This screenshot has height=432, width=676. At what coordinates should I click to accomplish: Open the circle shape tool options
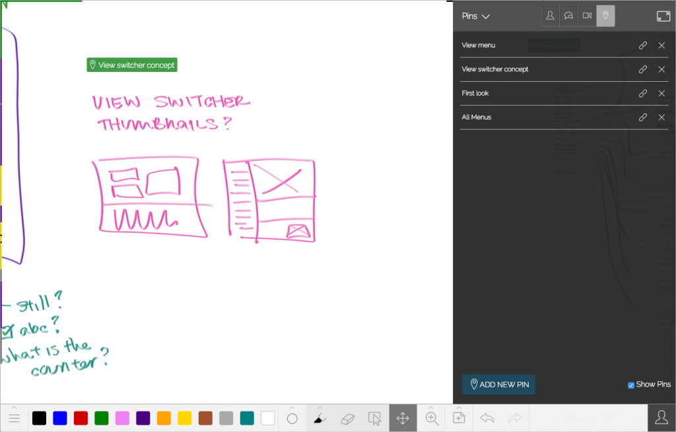292,418
